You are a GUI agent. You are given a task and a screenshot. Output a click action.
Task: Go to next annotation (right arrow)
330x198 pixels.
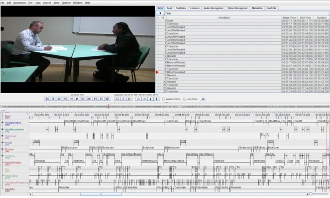[144, 99]
